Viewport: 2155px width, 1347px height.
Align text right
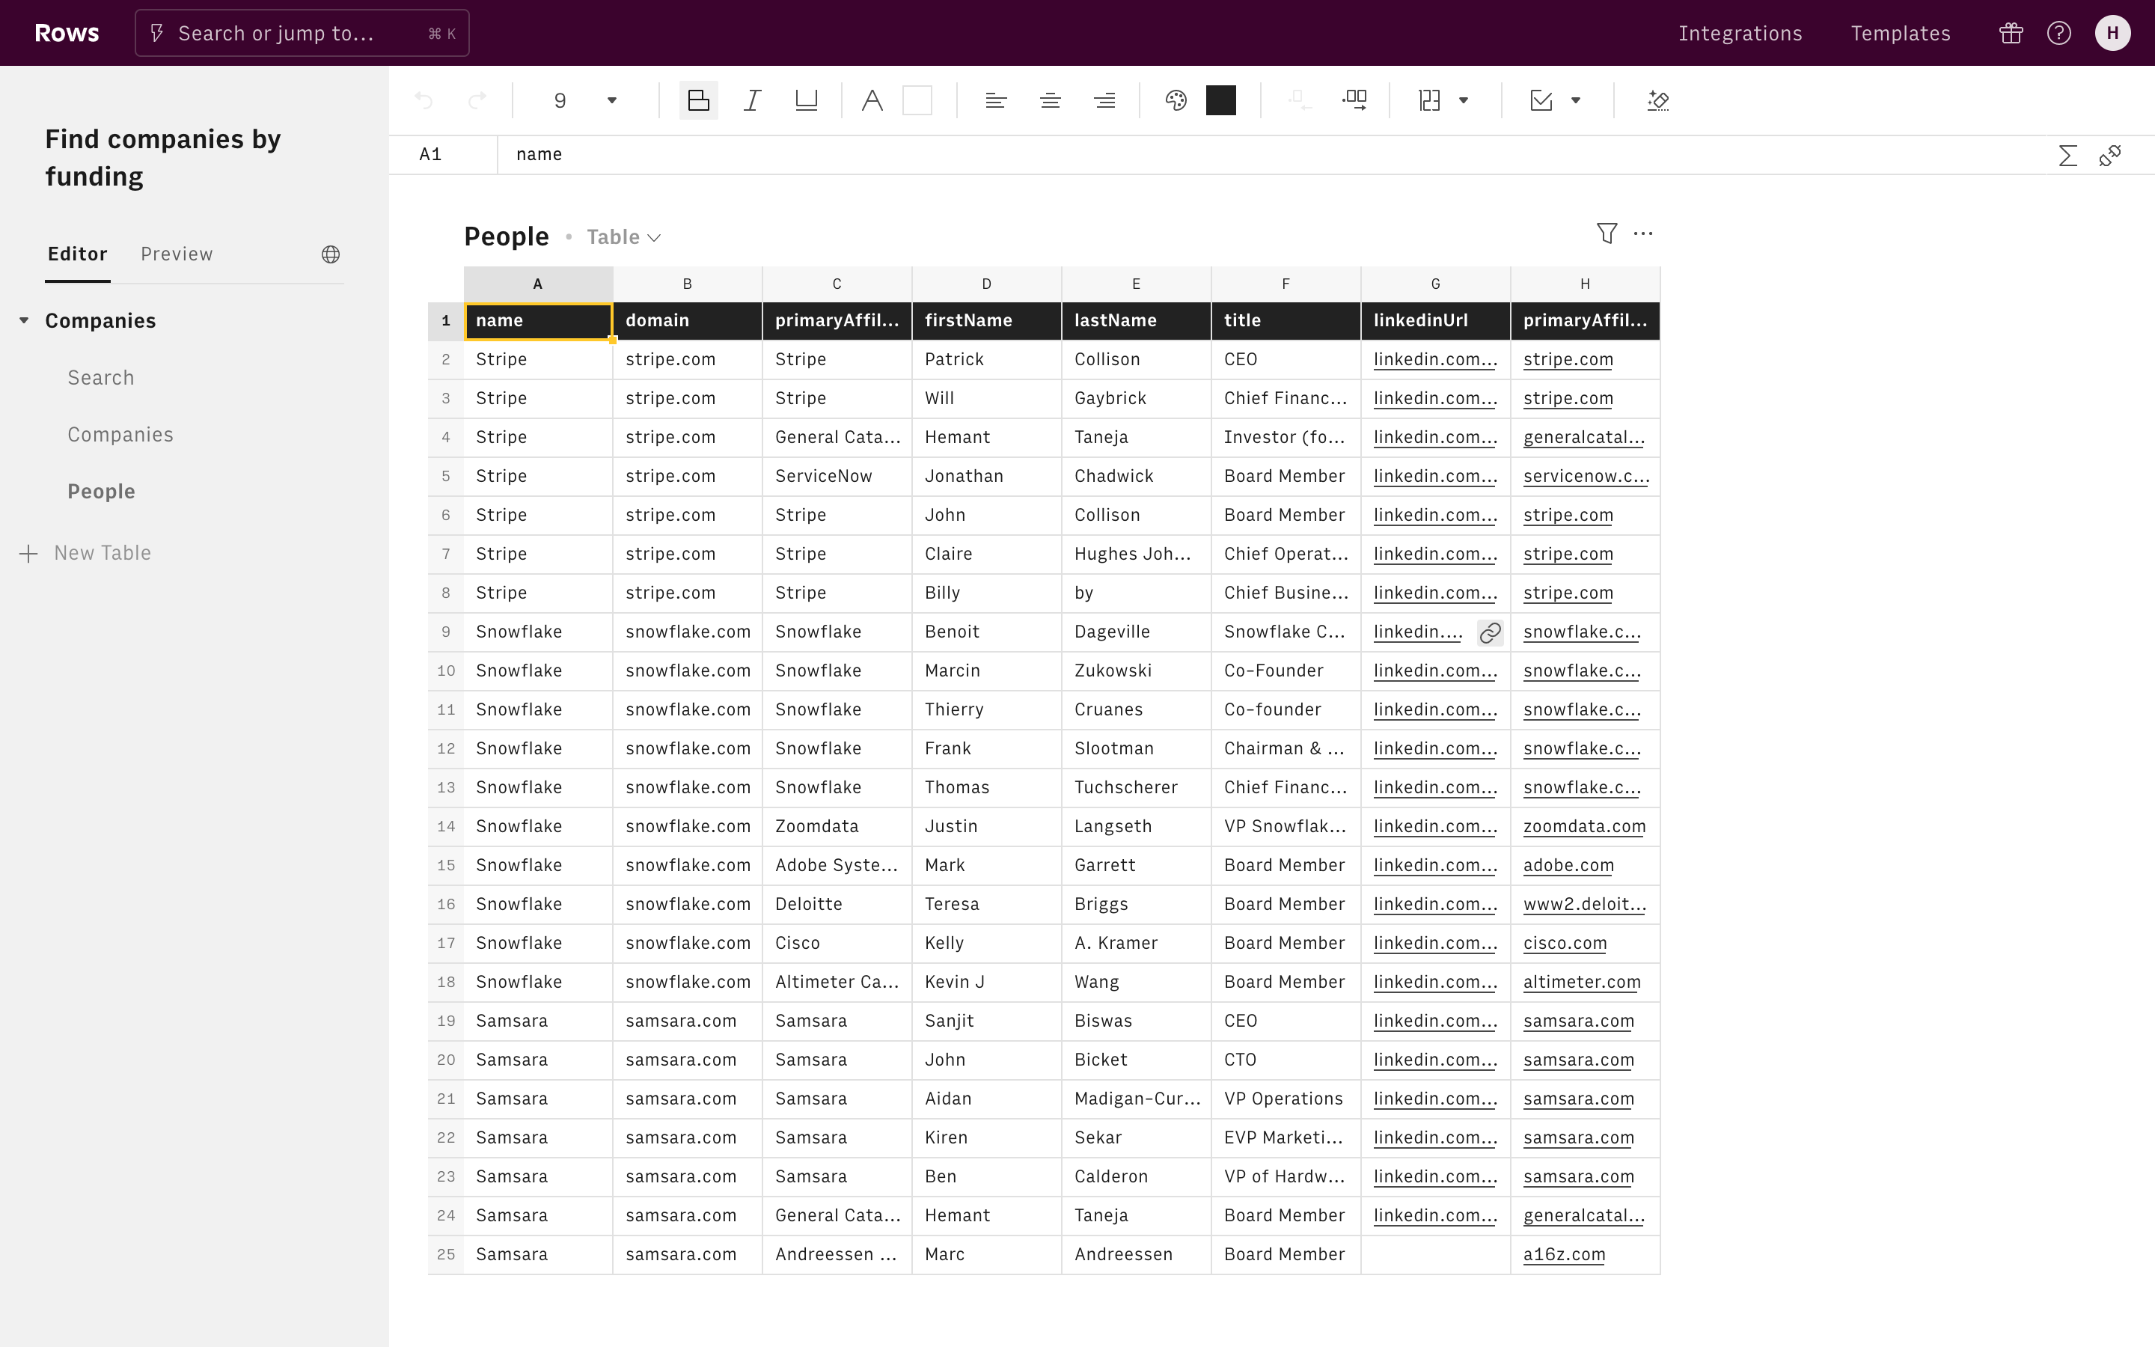coord(1105,101)
